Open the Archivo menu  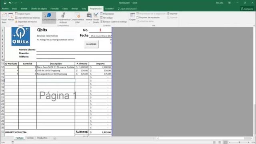pos(5,9)
